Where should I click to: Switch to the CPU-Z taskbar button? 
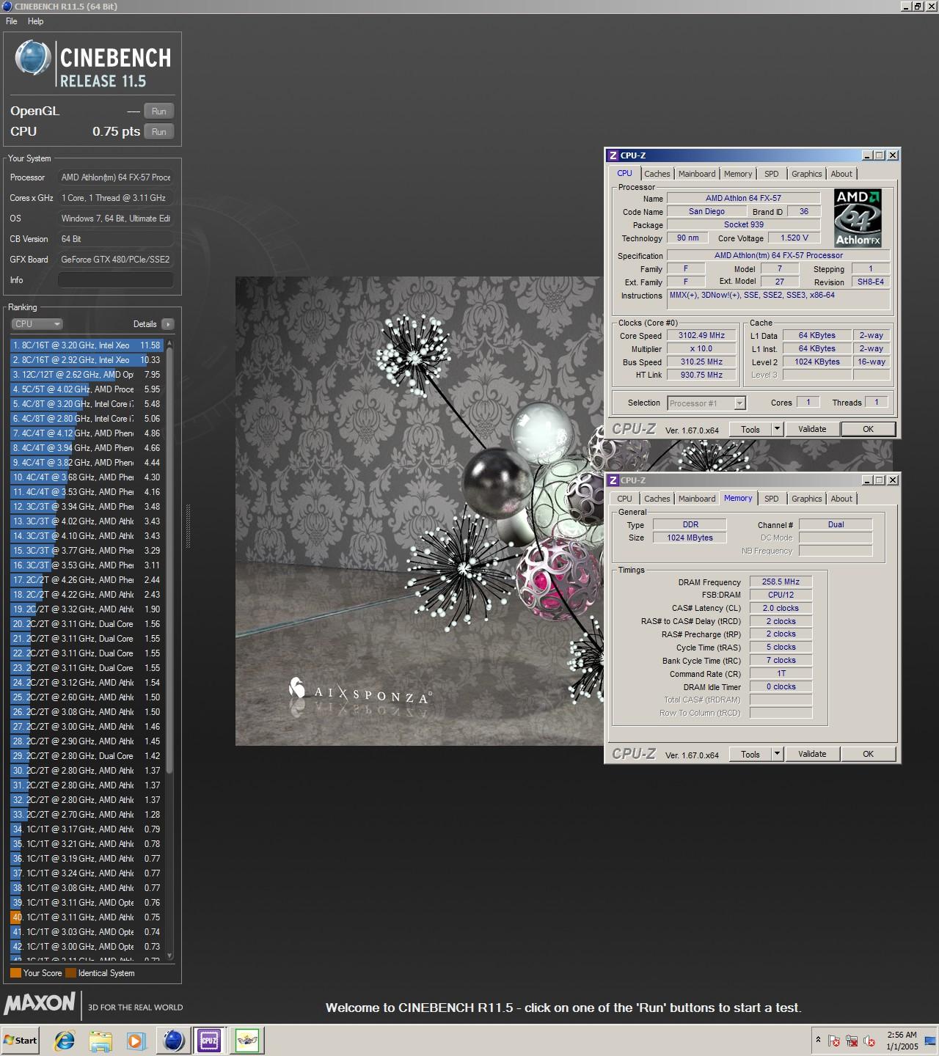(209, 1040)
